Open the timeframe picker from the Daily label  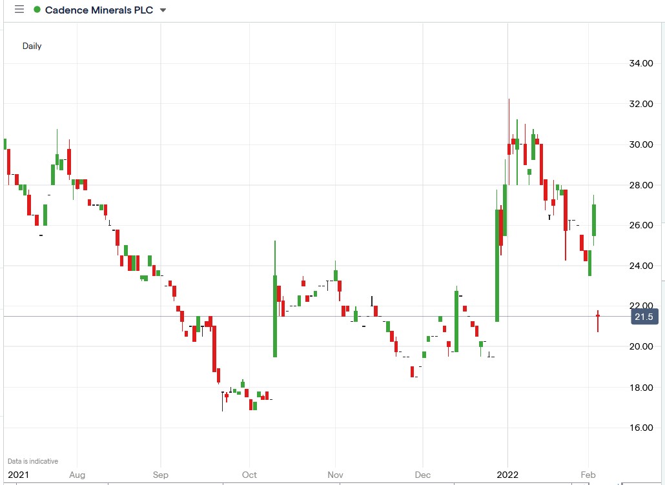[x=32, y=46]
